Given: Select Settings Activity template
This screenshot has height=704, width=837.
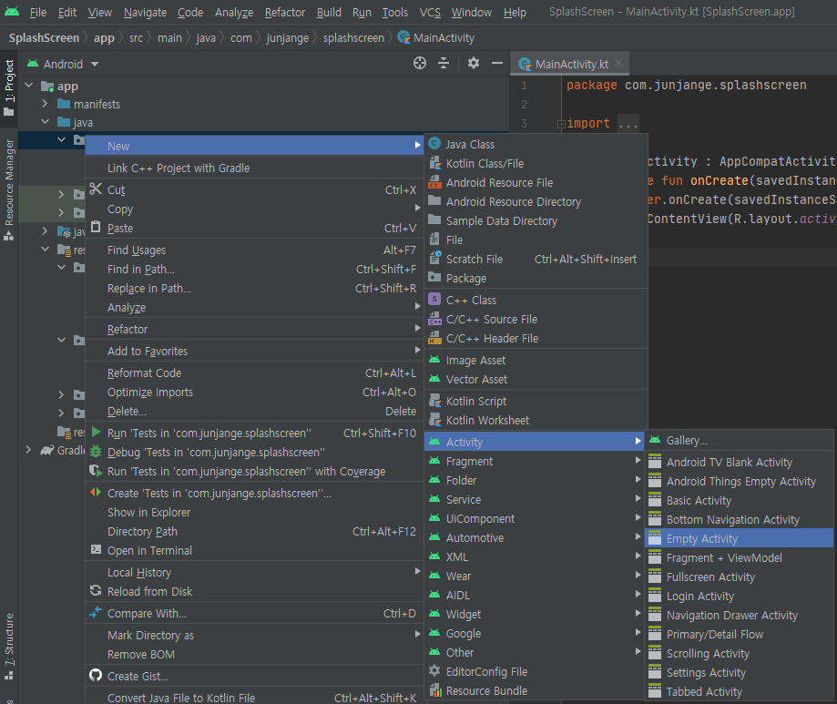Looking at the screenshot, I should (x=740, y=672).
